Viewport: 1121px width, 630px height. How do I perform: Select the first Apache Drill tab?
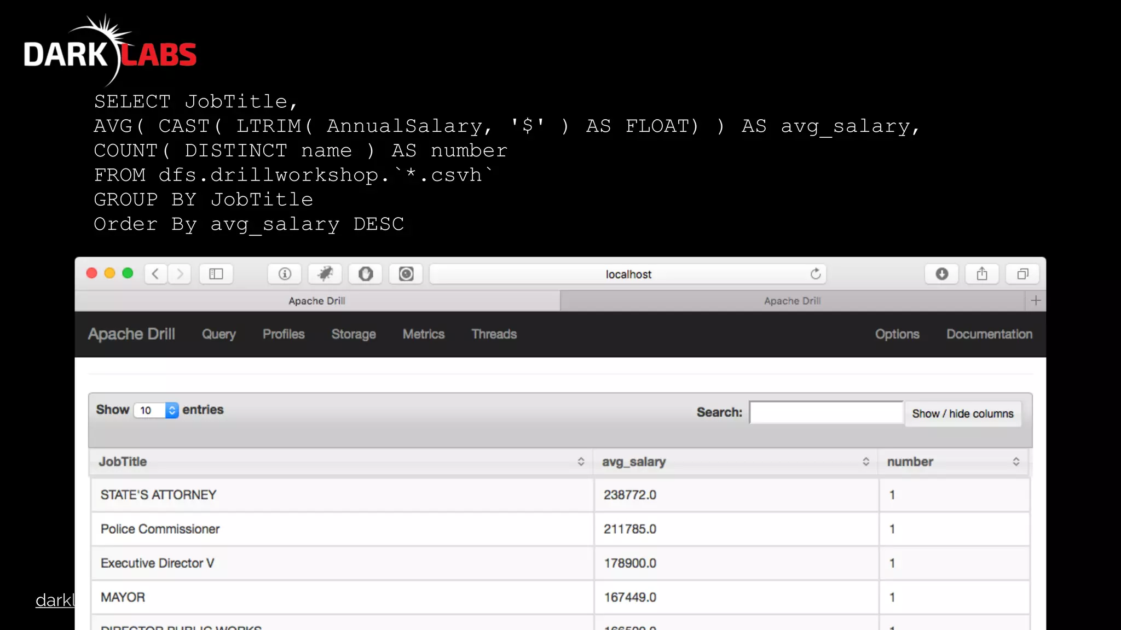coord(317,301)
